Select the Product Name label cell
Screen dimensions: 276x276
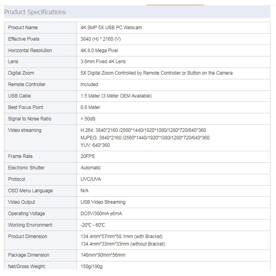tap(41, 28)
